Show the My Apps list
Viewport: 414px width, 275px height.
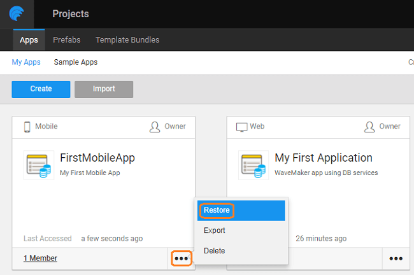click(x=26, y=62)
